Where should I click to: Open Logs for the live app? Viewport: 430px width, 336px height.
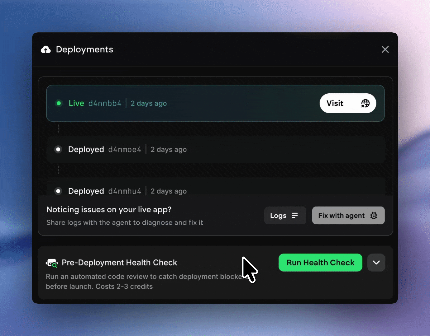[x=285, y=215]
